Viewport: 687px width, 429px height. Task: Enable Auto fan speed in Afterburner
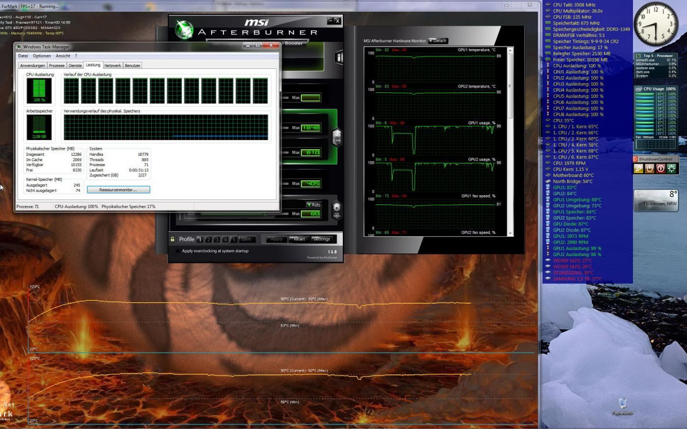pyautogui.click(x=314, y=205)
